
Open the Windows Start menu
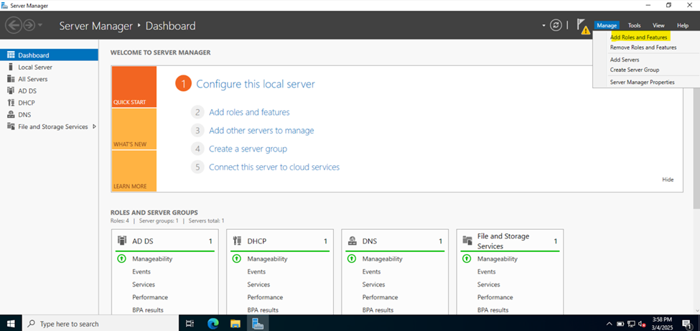[11, 323]
